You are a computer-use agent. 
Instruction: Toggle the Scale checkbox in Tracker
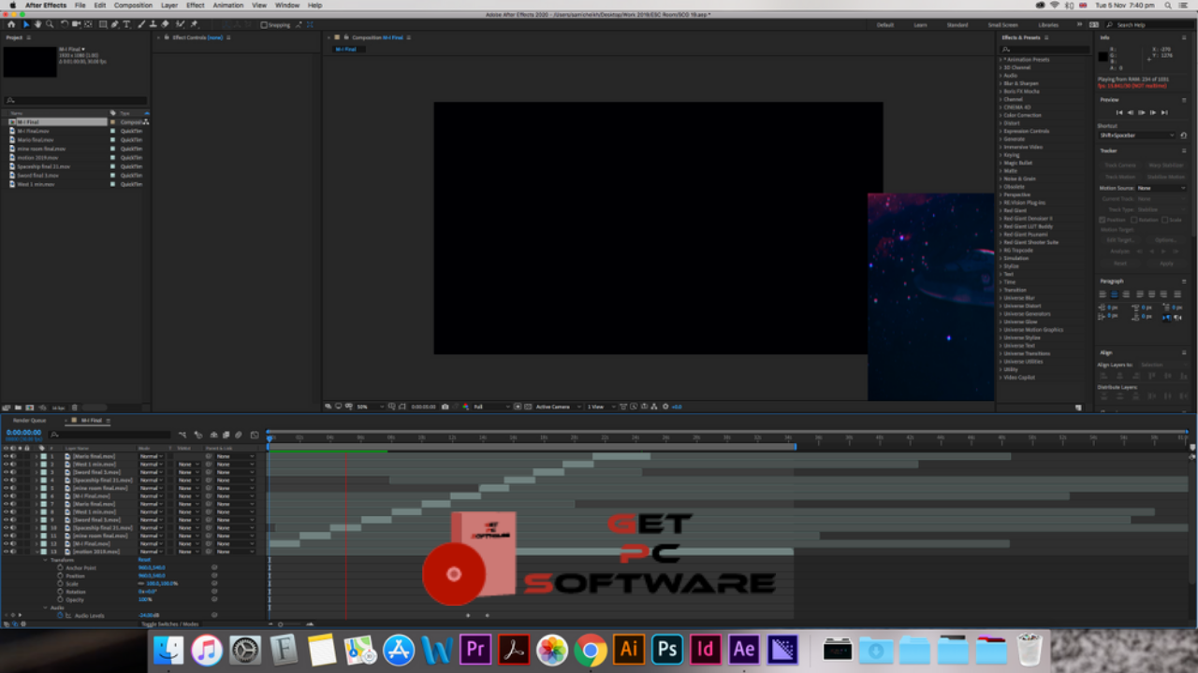[1165, 220]
